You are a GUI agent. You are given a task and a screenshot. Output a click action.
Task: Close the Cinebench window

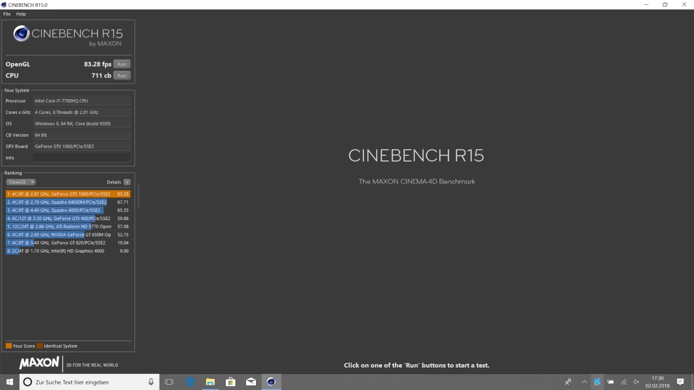tap(684, 5)
